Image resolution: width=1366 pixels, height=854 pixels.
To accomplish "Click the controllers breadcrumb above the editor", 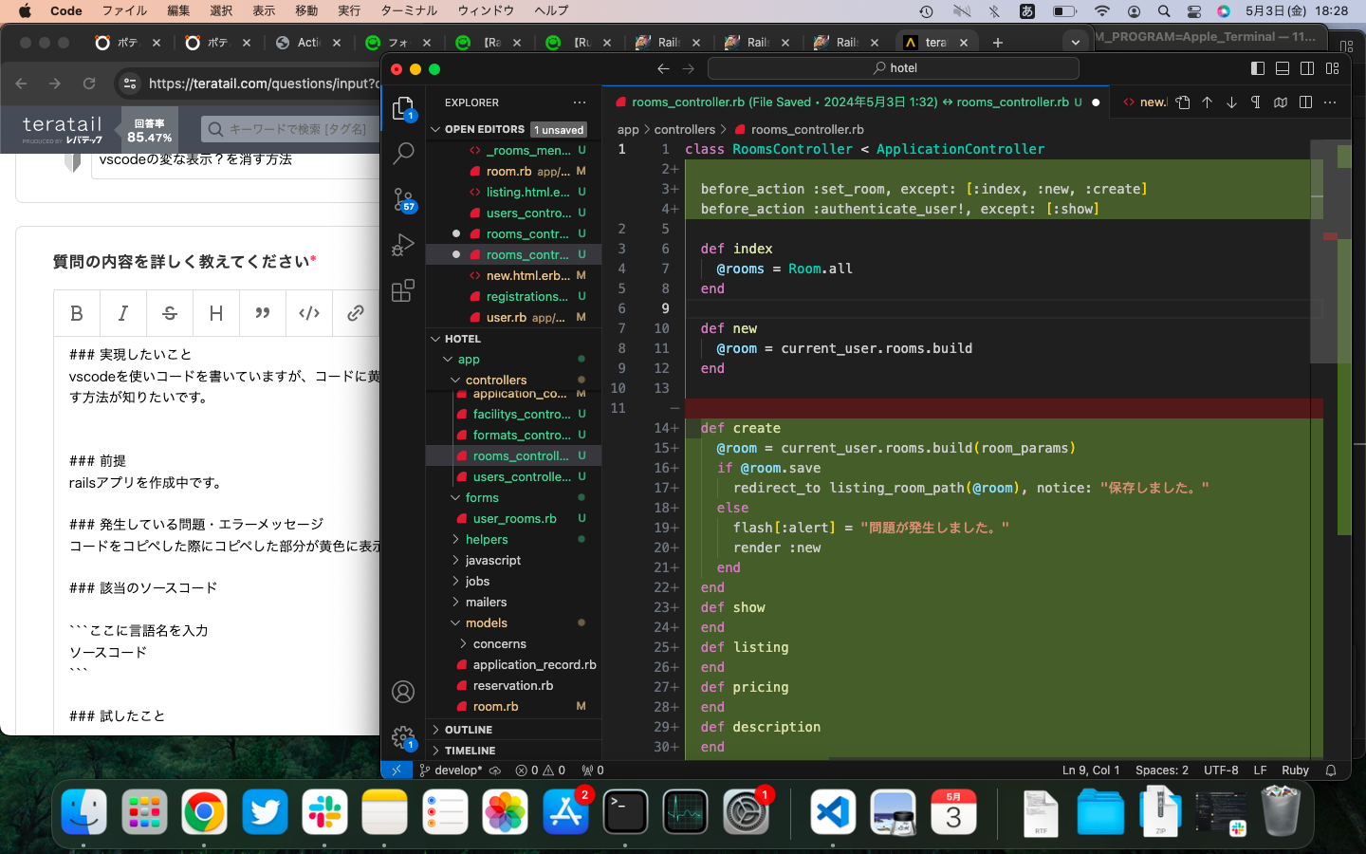I will 685,130.
